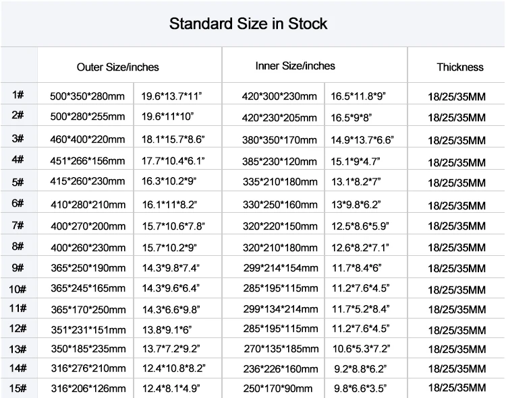Select row label 5#

point(18,182)
